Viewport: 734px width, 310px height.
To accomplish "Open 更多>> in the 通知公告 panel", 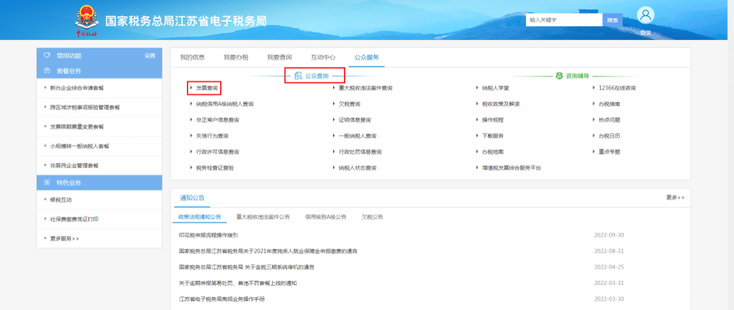I will [676, 198].
